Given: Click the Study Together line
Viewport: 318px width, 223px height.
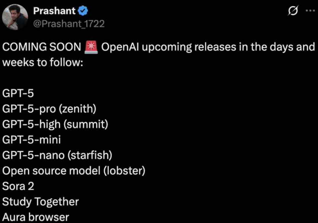Looking at the screenshot, I should point(41,201).
